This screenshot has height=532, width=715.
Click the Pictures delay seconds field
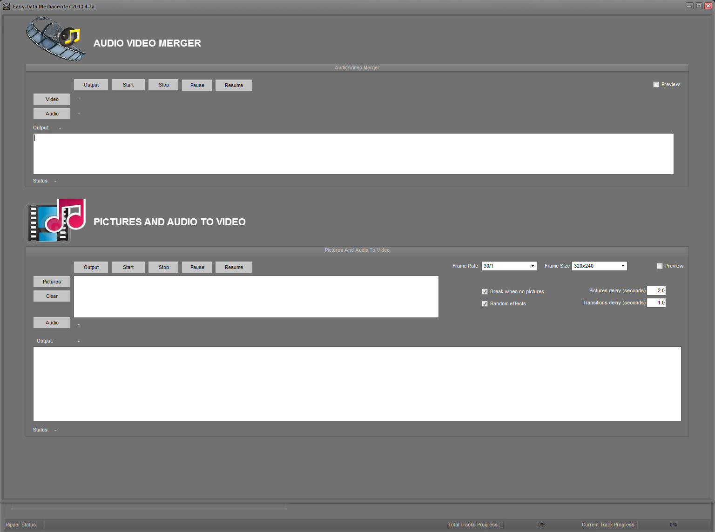656,290
